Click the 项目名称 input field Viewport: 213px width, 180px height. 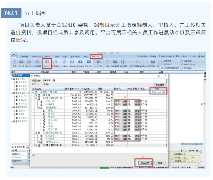[105, 81]
